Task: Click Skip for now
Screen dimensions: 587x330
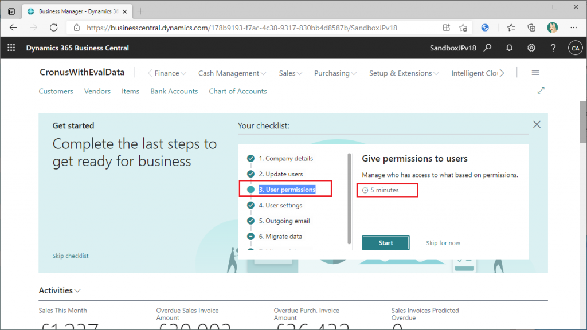Action: point(443,243)
